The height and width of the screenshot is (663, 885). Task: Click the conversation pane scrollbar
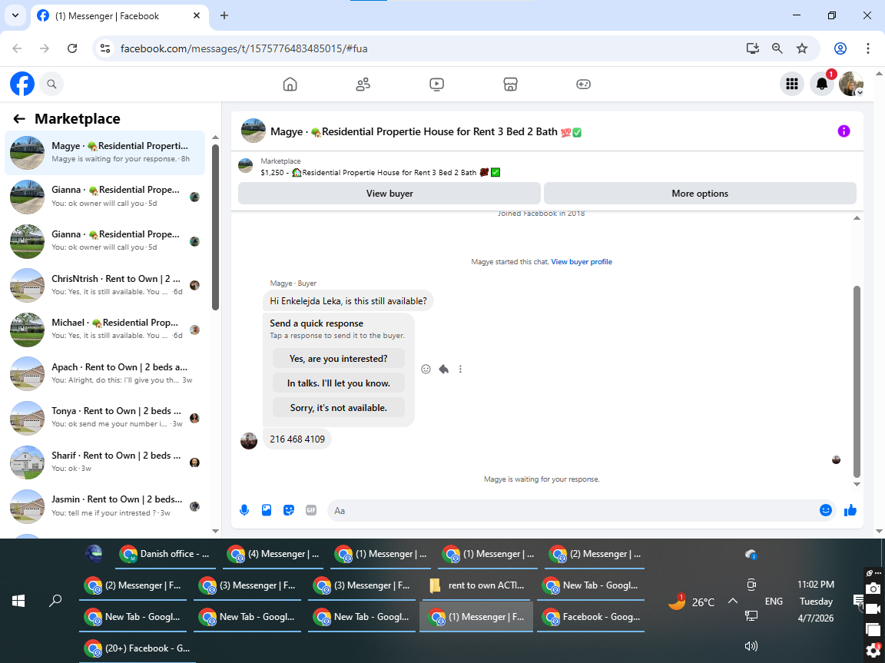[857, 382]
